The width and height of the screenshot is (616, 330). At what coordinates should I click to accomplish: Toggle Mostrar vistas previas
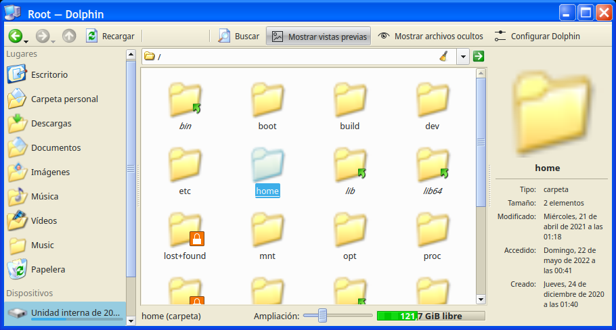tap(319, 36)
